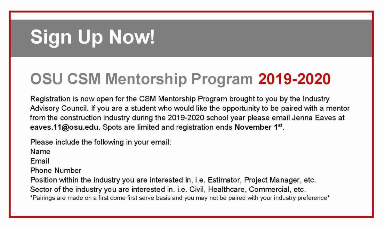384x229 pixels.
Task: Click the "Name" list line
Action: 40,151
